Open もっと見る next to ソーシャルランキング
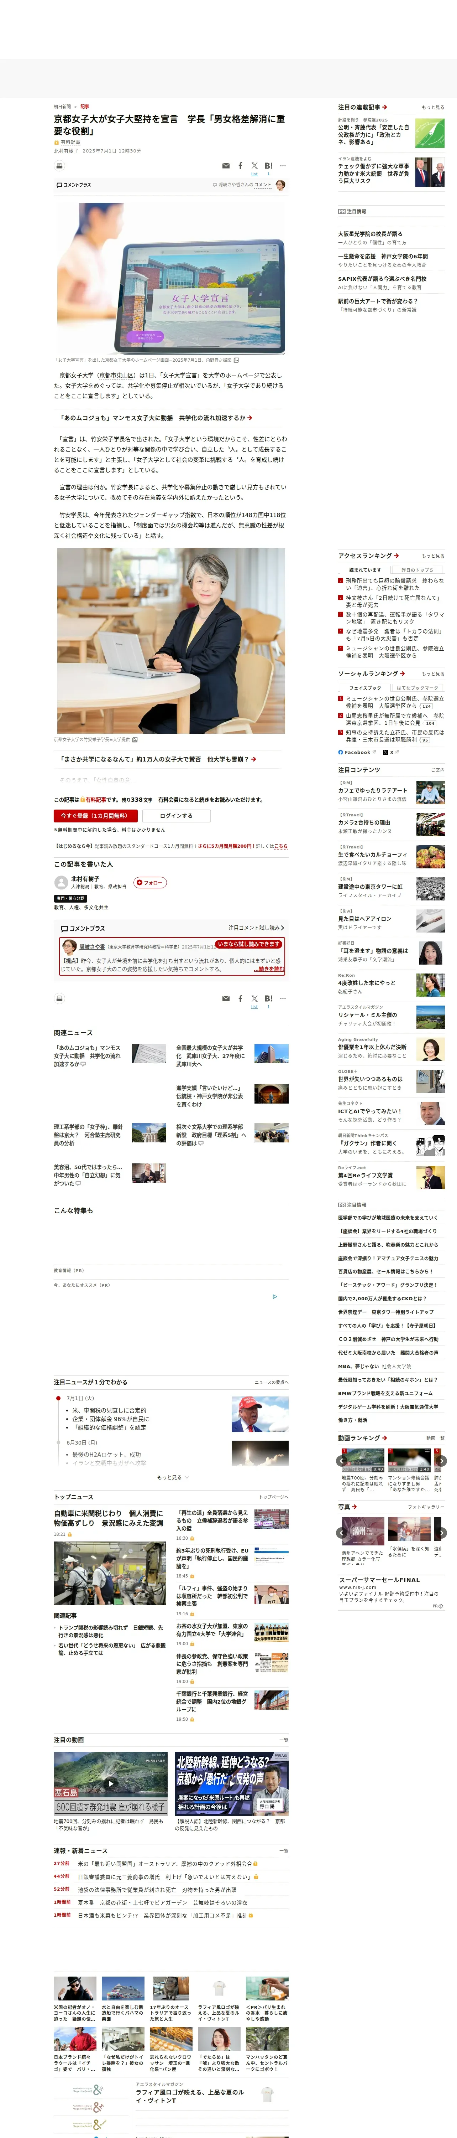The height and width of the screenshot is (2138, 457). click(x=432, y=674)
